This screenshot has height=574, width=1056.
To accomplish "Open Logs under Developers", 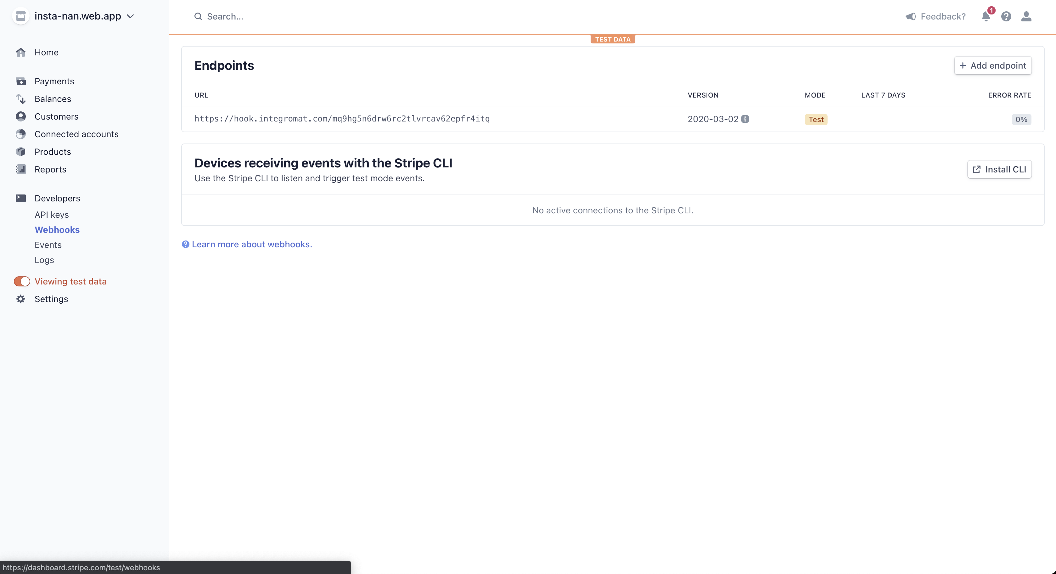I will click(x=44, y=260).
